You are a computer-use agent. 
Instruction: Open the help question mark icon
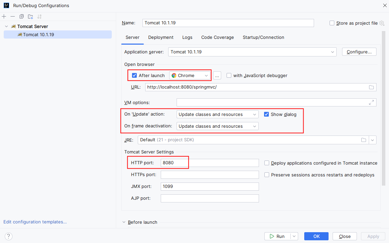coord(9,236)
